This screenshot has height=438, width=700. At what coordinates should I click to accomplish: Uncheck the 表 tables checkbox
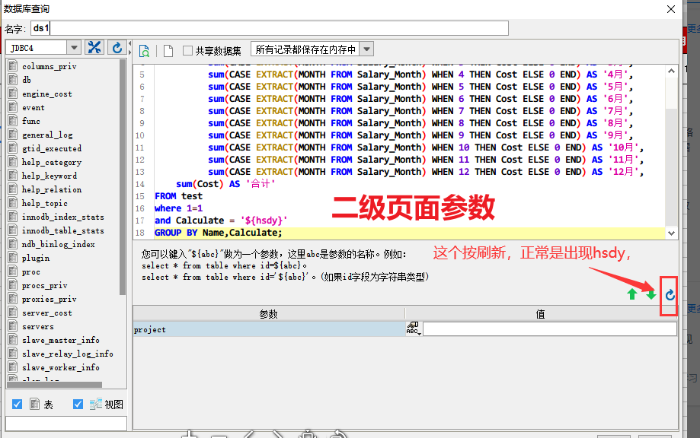[17, 404]
